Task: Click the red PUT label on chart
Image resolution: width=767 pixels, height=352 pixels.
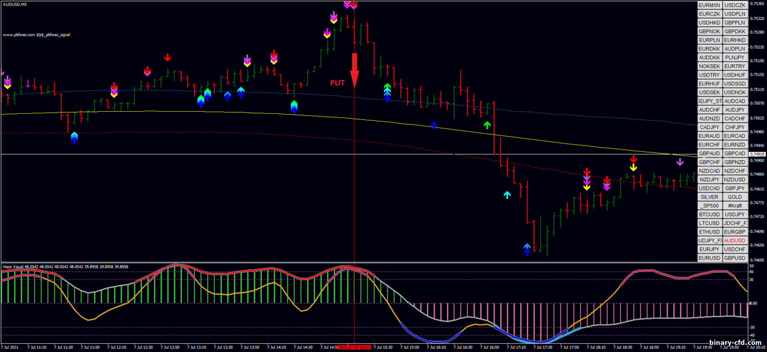Action: (x=337, y=83)
